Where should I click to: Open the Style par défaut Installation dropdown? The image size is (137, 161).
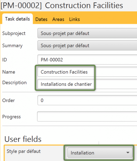[x=100, y=153]
